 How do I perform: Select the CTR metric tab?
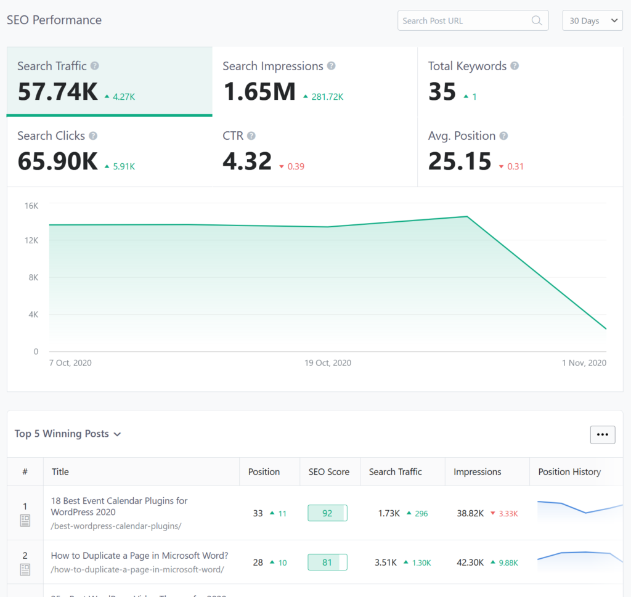[315, 152]
